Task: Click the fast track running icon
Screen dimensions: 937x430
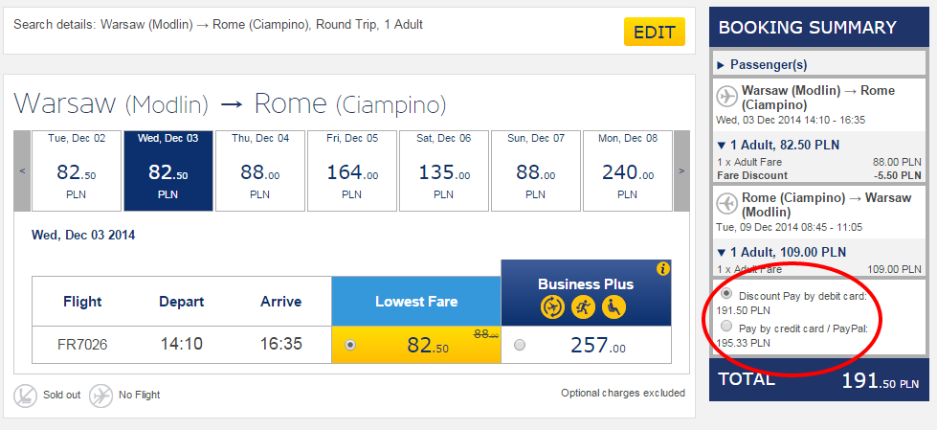Action: (583, 307)
